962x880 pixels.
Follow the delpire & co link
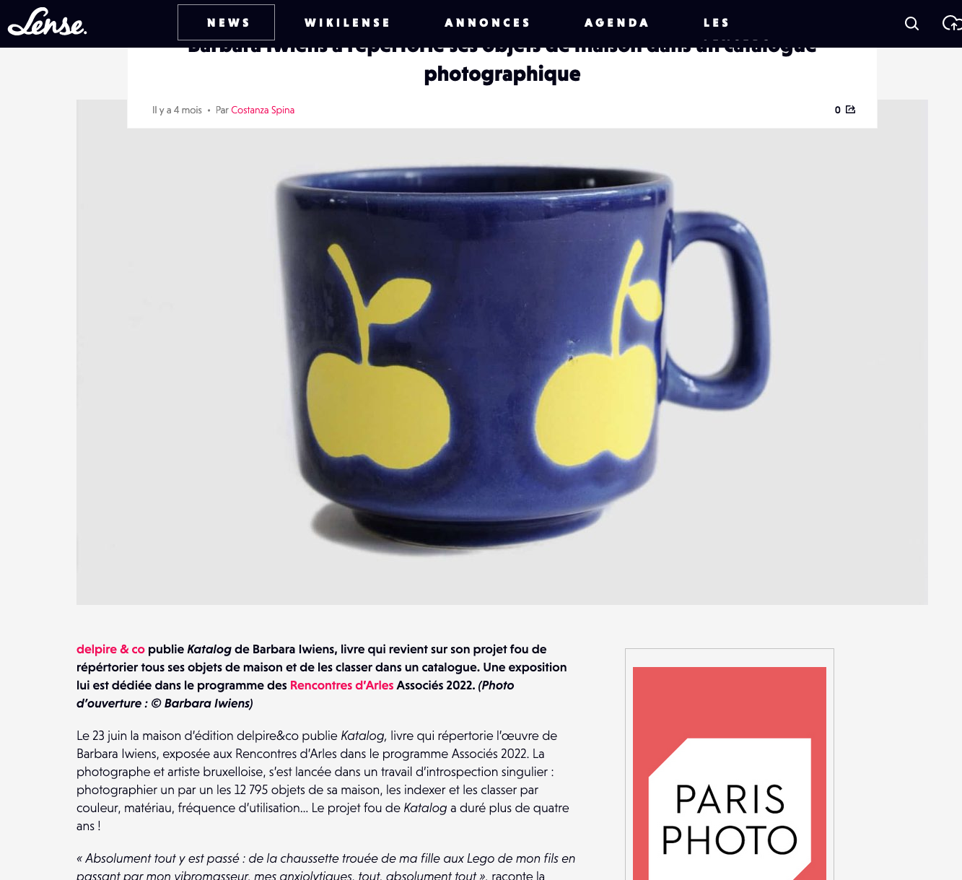tap(110, 649)
